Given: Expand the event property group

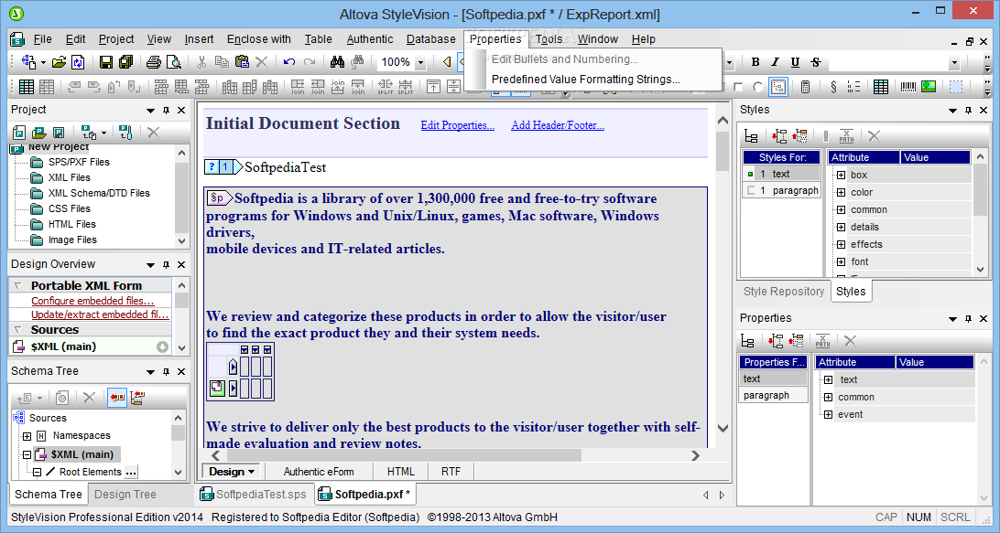Looking at the screenshot, I should [828, 414].
